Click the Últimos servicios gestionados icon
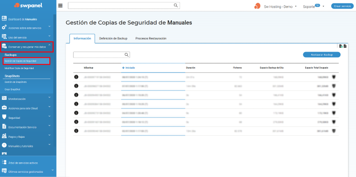This screenshot has height=177, width=356. [x=4, y=171]
